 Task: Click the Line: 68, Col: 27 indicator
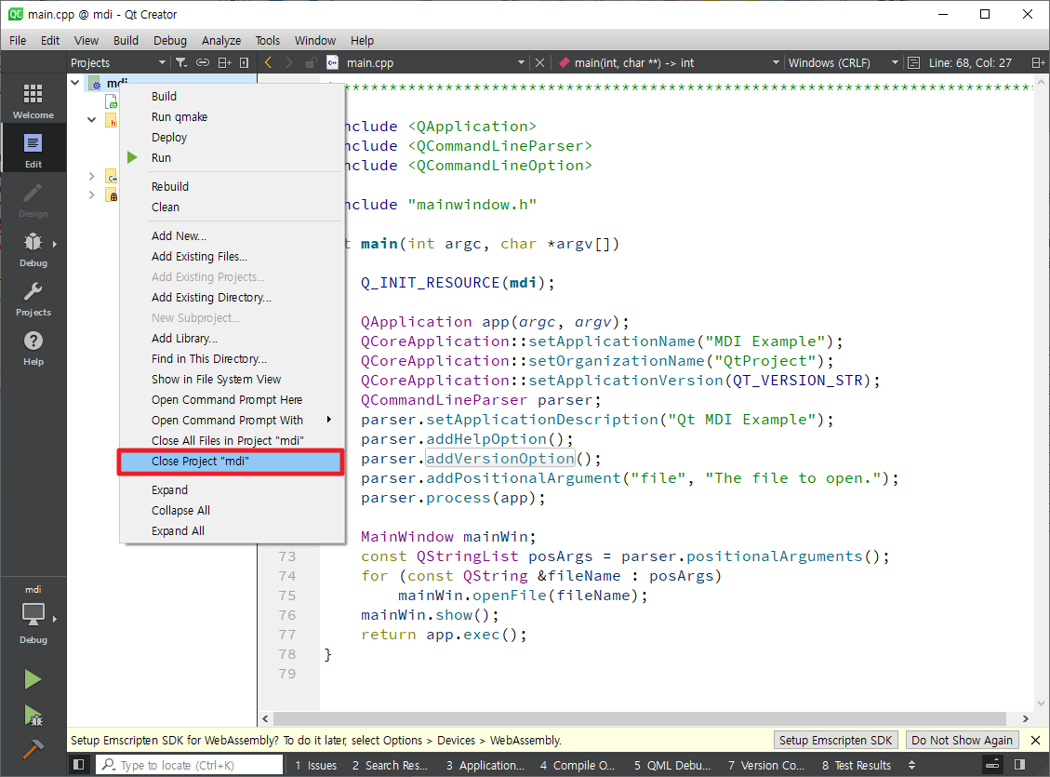pos(970,62)
